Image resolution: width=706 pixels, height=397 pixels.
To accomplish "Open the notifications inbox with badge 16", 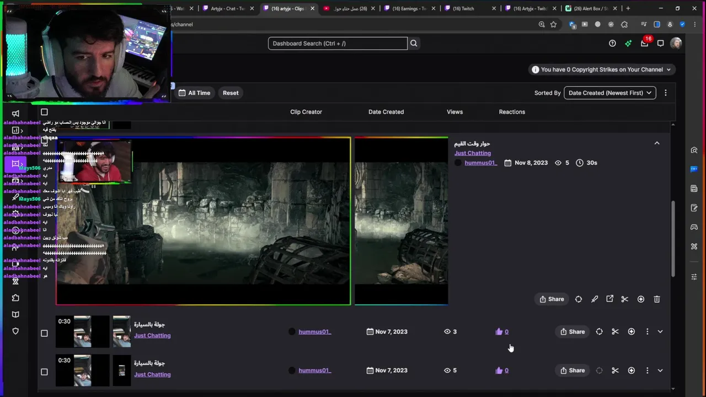I will [645, 42].
